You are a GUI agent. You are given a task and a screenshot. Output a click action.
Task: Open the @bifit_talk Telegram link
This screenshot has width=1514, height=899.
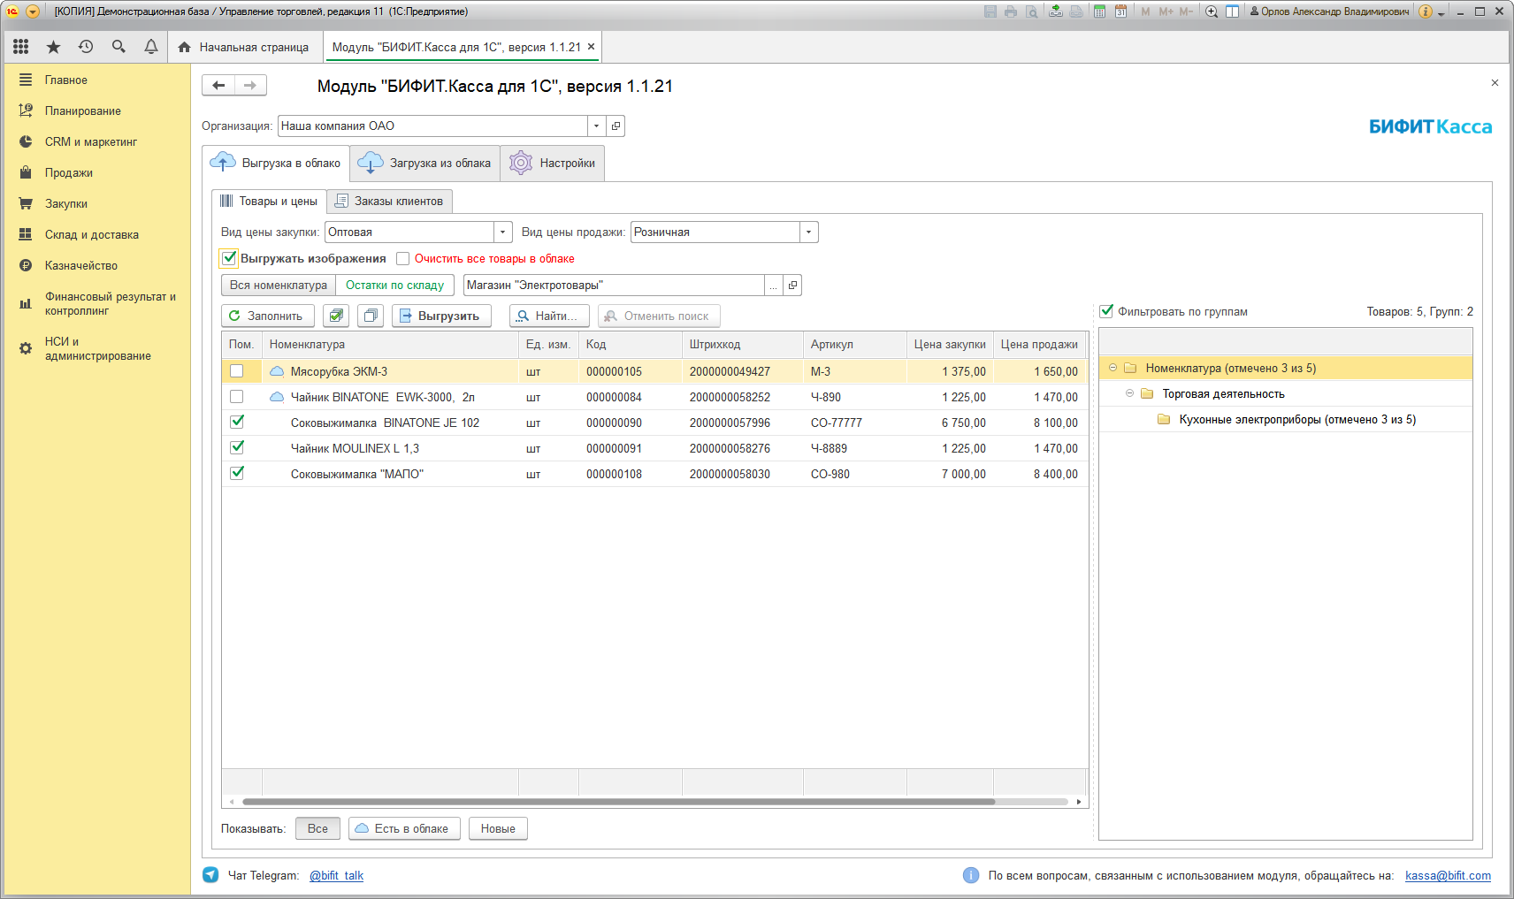click(x=336, y=876)
